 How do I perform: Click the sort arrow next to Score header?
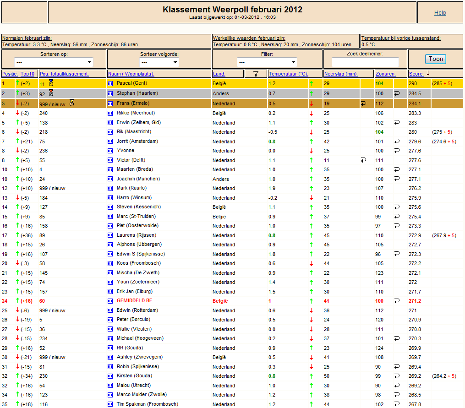(x=428, y=74)
